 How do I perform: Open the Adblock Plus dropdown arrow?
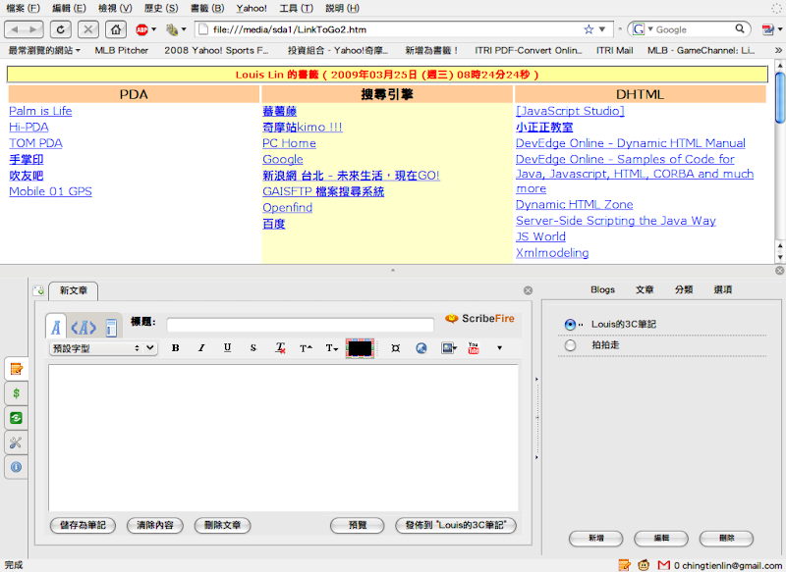(x=154, y=29)
